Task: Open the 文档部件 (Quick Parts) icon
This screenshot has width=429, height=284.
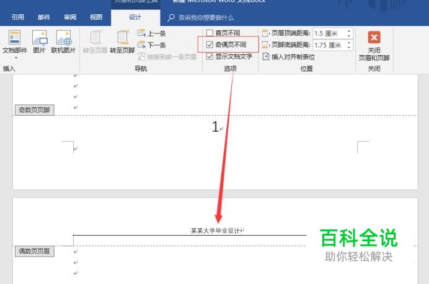Action: point(14,37)
